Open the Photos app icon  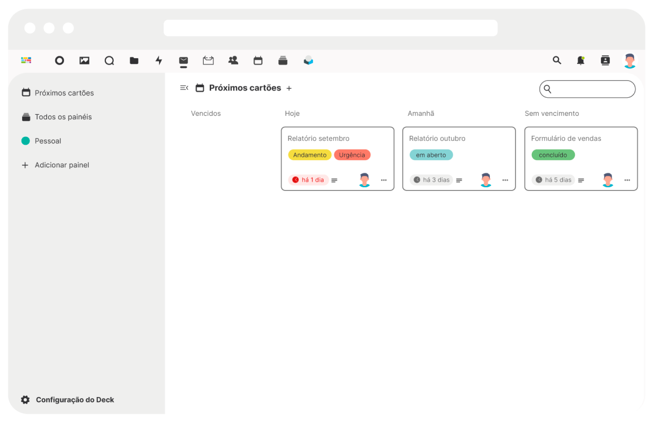84,61
